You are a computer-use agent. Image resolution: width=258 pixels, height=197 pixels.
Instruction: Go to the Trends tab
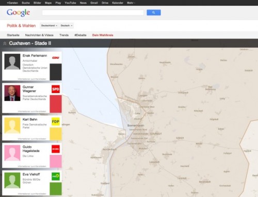[x=64, y=35]
